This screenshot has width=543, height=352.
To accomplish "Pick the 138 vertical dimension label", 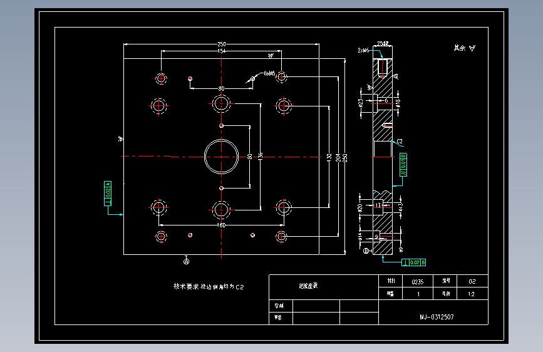I will click(329, 158).
